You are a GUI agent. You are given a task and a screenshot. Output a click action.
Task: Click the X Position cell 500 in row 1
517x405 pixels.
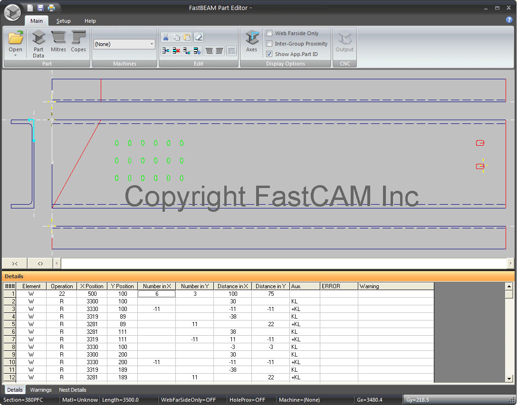[x=92, y=293]
